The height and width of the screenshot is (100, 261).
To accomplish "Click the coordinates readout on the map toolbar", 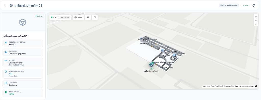I will pyautogui.click(x=64, y=17).
